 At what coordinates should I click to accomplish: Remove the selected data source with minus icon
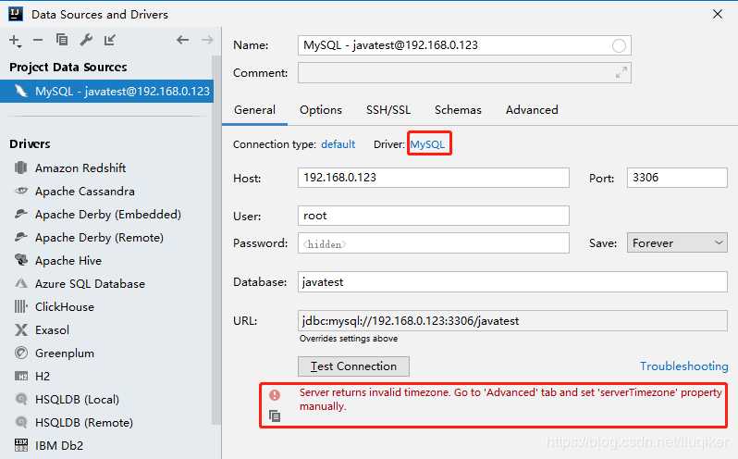(38, 40)
